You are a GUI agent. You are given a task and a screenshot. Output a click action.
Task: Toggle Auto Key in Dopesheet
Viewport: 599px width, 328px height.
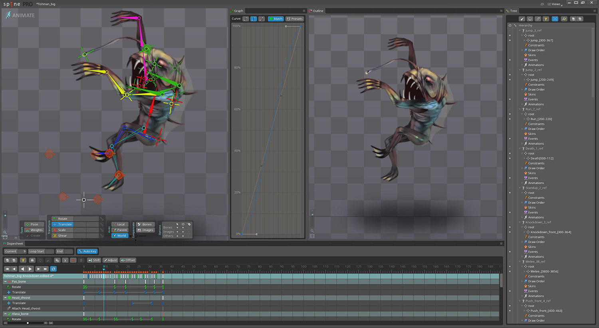point(87,251)
